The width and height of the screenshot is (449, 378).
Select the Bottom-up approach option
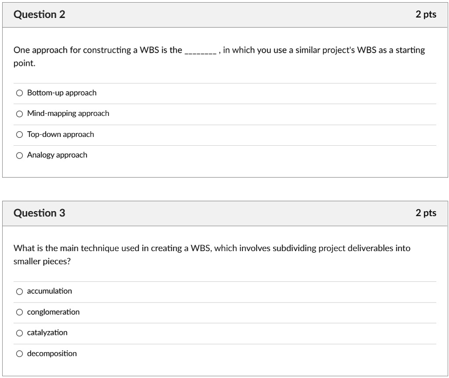coord(19,93)
